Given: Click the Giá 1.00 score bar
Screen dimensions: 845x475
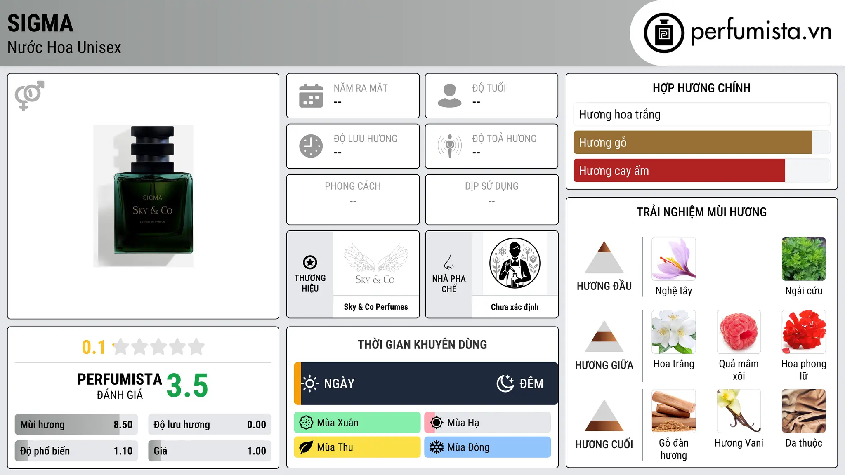Looking at the screenshot, I should pos(210,451).
